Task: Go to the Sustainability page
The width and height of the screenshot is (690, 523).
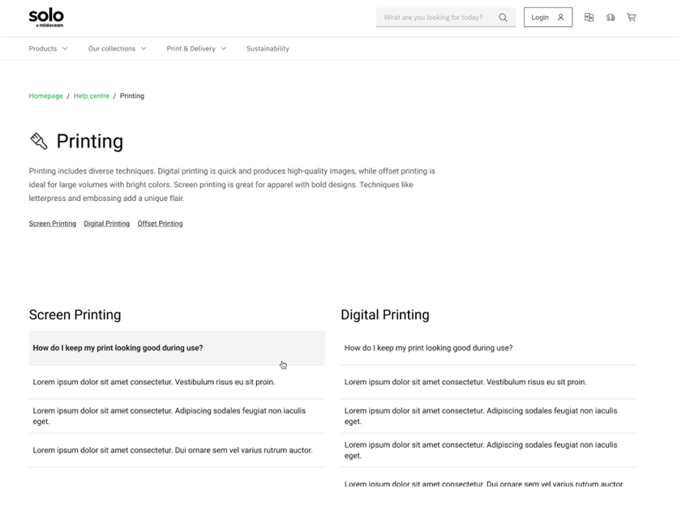Action: (268, 49)
